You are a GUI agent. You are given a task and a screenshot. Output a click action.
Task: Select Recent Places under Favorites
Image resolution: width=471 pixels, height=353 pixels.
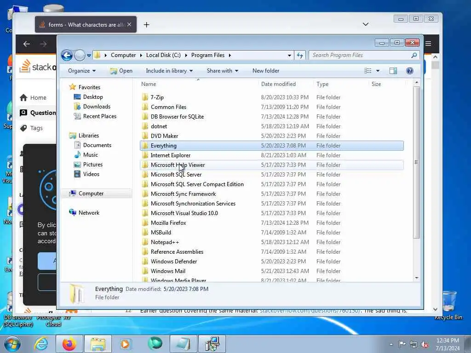pos(99,116)
